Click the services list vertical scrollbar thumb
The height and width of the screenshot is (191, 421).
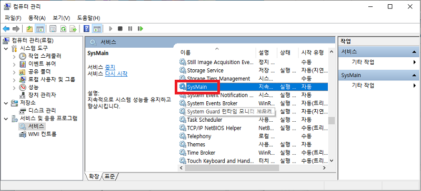(332, 121)
